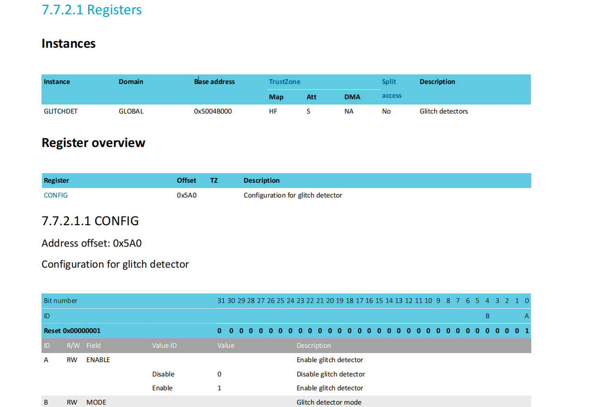Select the 'Instances' heading
This screenshot has height=407, width=590.
pos(69,43)
